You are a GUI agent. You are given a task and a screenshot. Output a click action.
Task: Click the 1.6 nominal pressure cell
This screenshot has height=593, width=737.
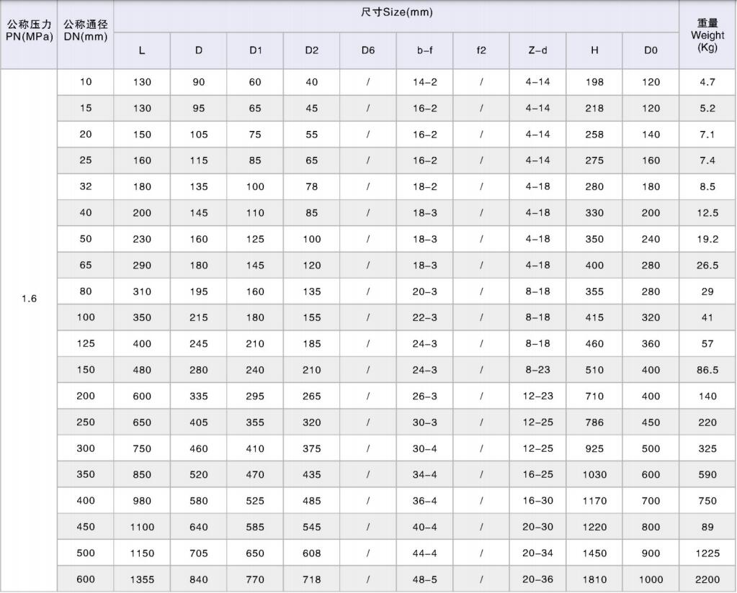coord(29,299)
